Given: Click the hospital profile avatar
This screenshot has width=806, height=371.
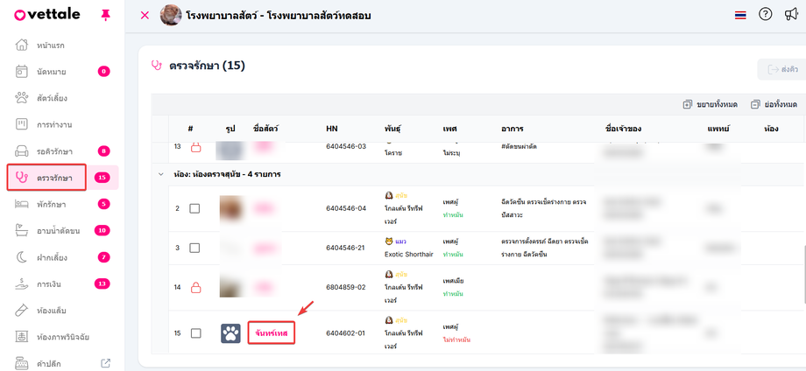Looking at the screenshot, I should 171,16.
